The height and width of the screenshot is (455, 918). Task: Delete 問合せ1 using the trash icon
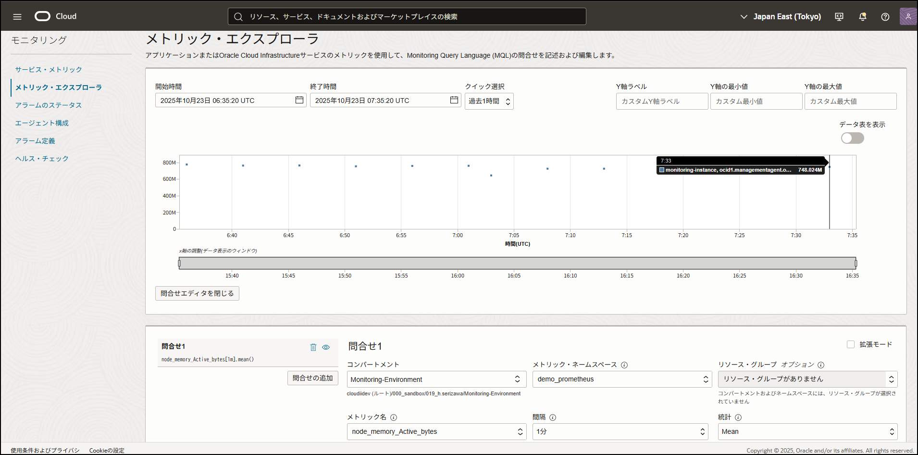tap(313, 347)
